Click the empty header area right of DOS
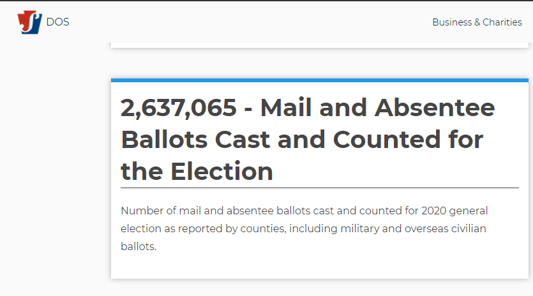This screenshot has width=533, height=296. tap(248, 22)
